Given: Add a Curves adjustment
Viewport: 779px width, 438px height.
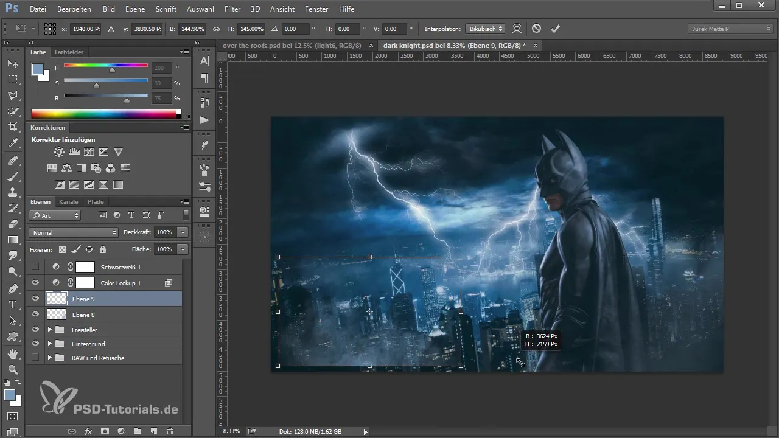Looking at the screenshot, I should tap(89, 151).
